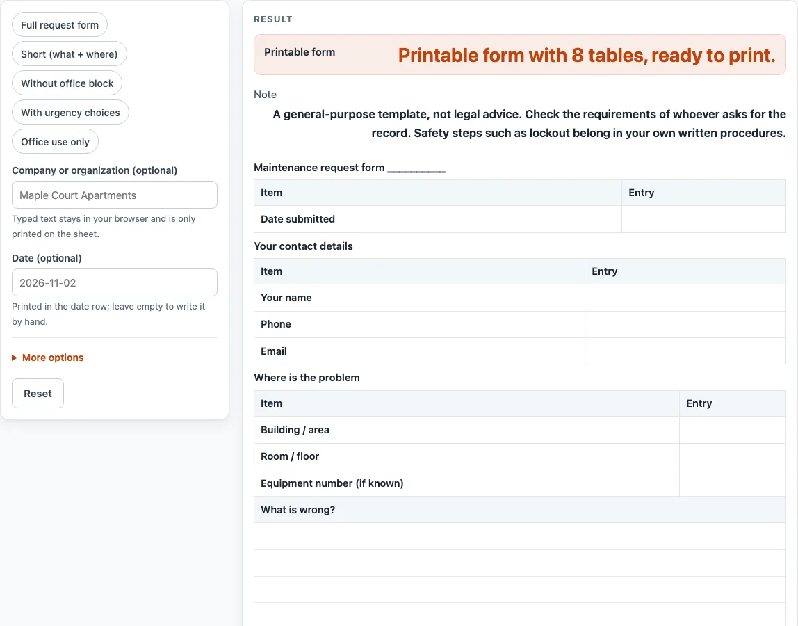Click the 'Note' label above the disclaimer
798x626 pixels.
coord(265,94)
